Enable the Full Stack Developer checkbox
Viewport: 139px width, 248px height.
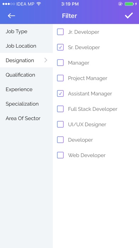pyautogui.click(x=60, y=109)
